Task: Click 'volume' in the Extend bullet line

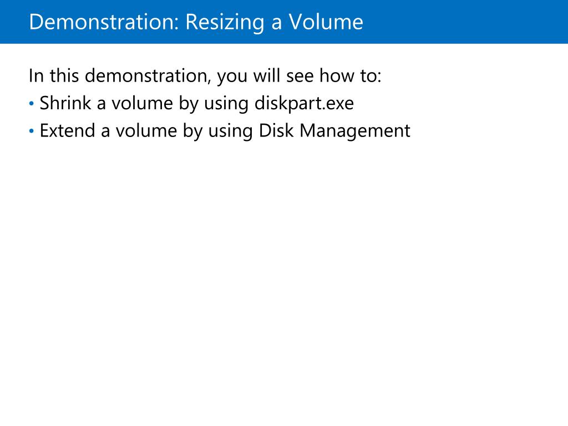Action: [146, 130]
